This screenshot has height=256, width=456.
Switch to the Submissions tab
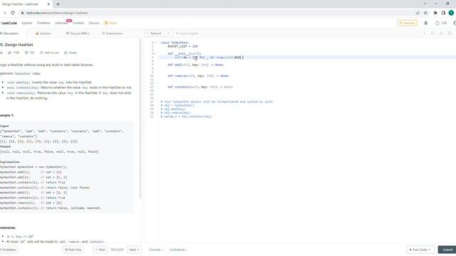point(112,33)
